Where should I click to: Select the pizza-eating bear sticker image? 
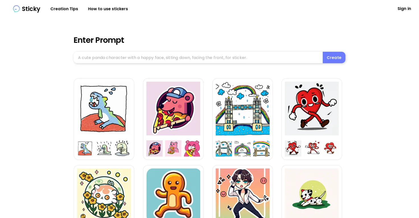coord(173,108)
